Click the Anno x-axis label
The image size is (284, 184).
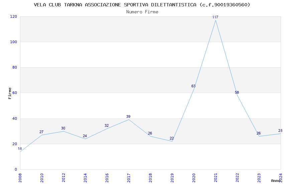click(276, 181)
